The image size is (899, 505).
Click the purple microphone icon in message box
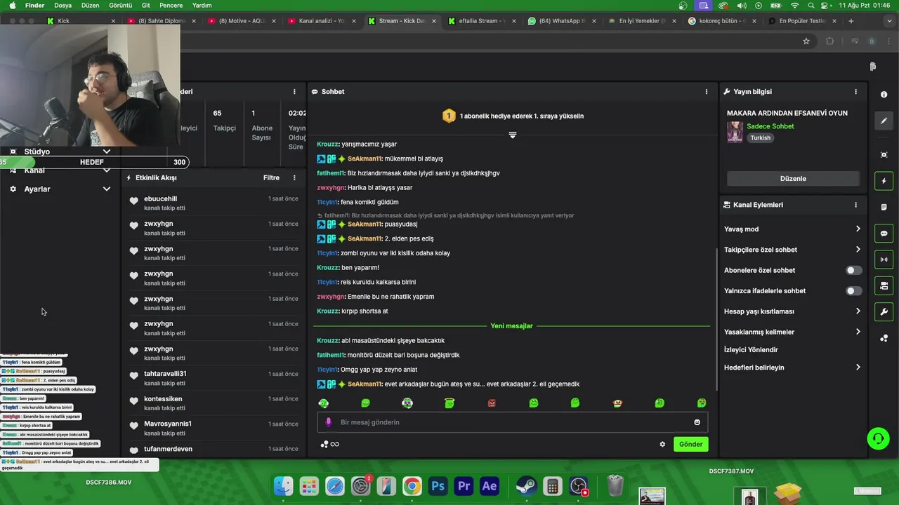click(x=328, y=422)
